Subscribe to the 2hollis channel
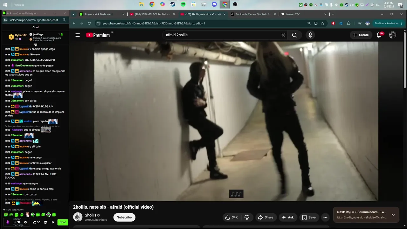Screen dimensions: 407x229 (124, 217)
